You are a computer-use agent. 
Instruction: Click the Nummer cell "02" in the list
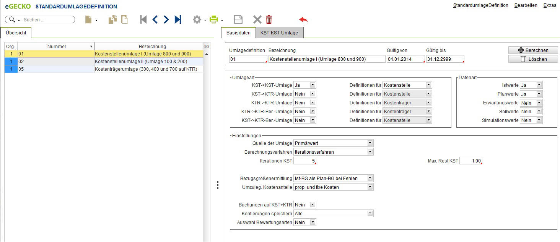(56, 61)
